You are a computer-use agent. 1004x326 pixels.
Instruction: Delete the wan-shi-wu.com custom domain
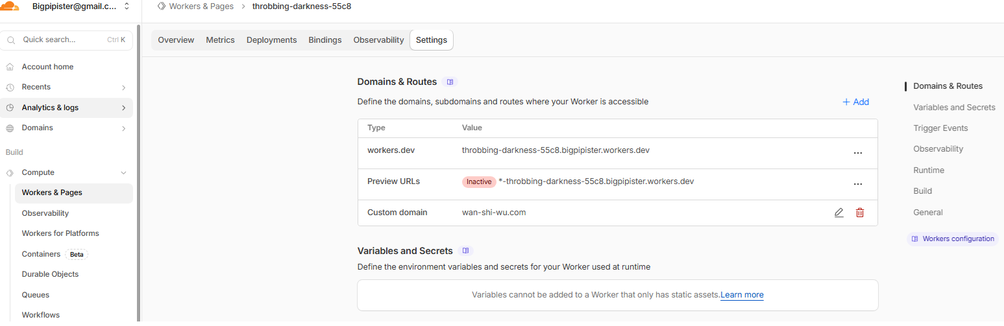click(860, 213)
